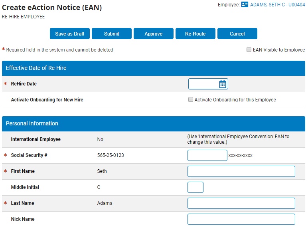Cancel the re-hire notice
The height and width of the screenshot is (226, 308).
point(237,34)
